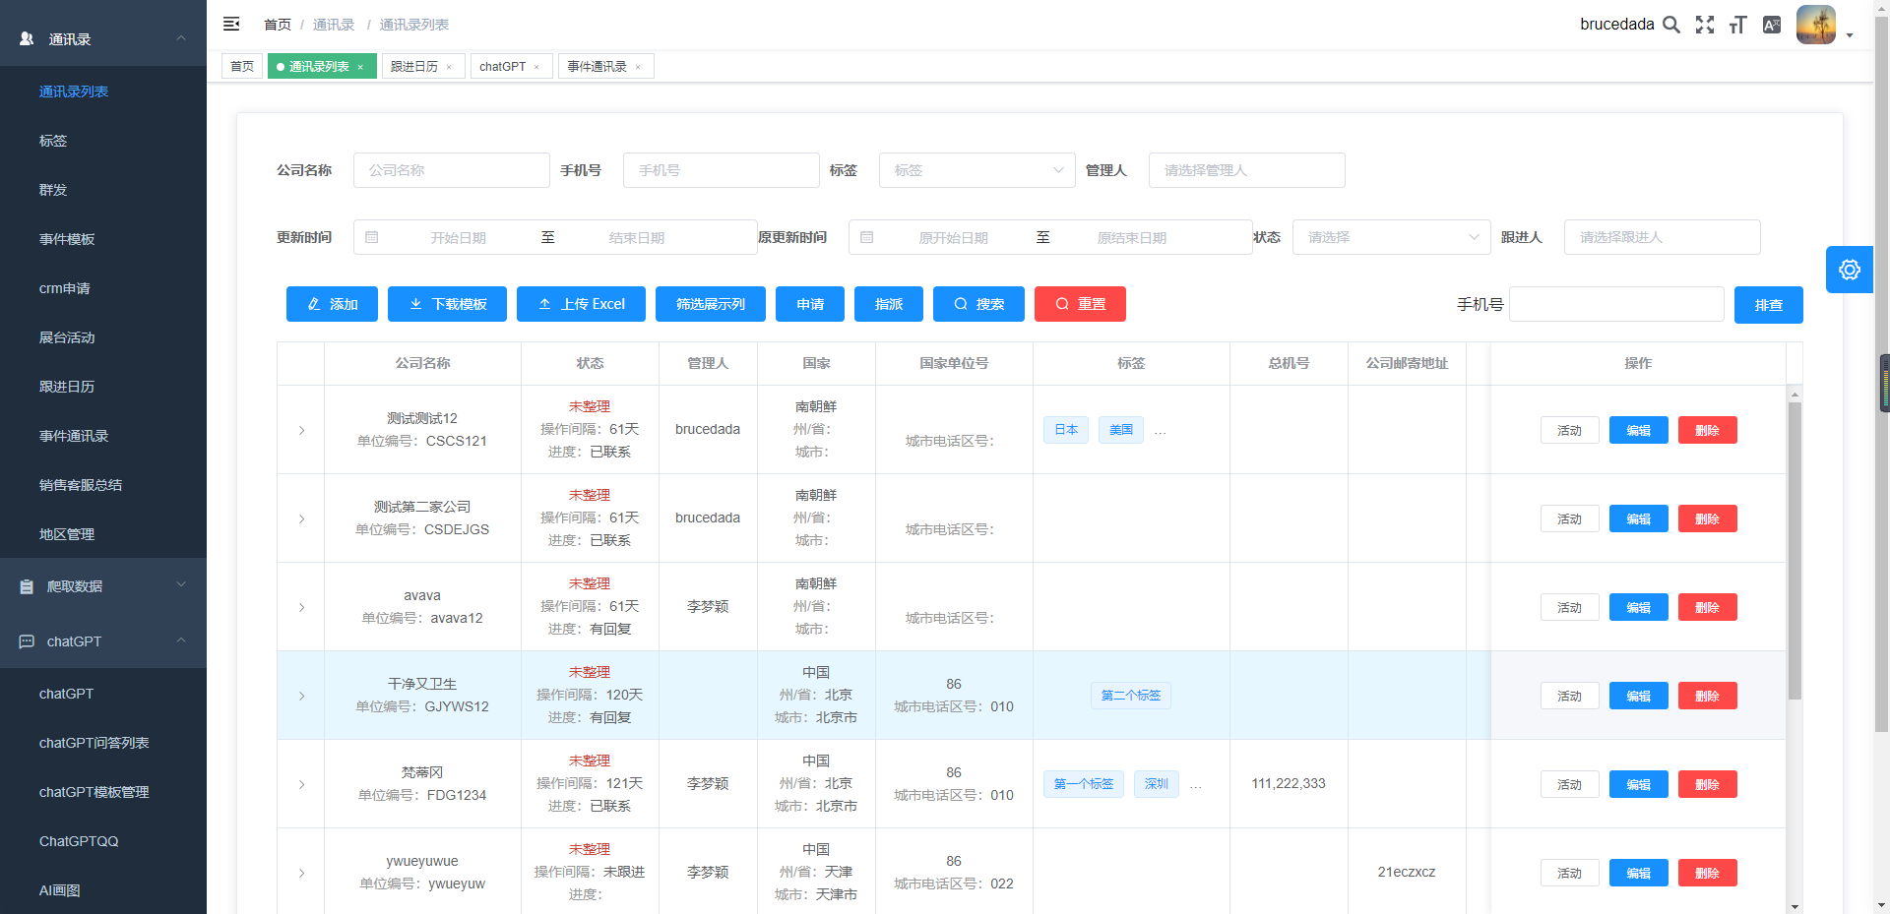
Task: Open the 跟进人 select field
Action: coord(1663,237)
